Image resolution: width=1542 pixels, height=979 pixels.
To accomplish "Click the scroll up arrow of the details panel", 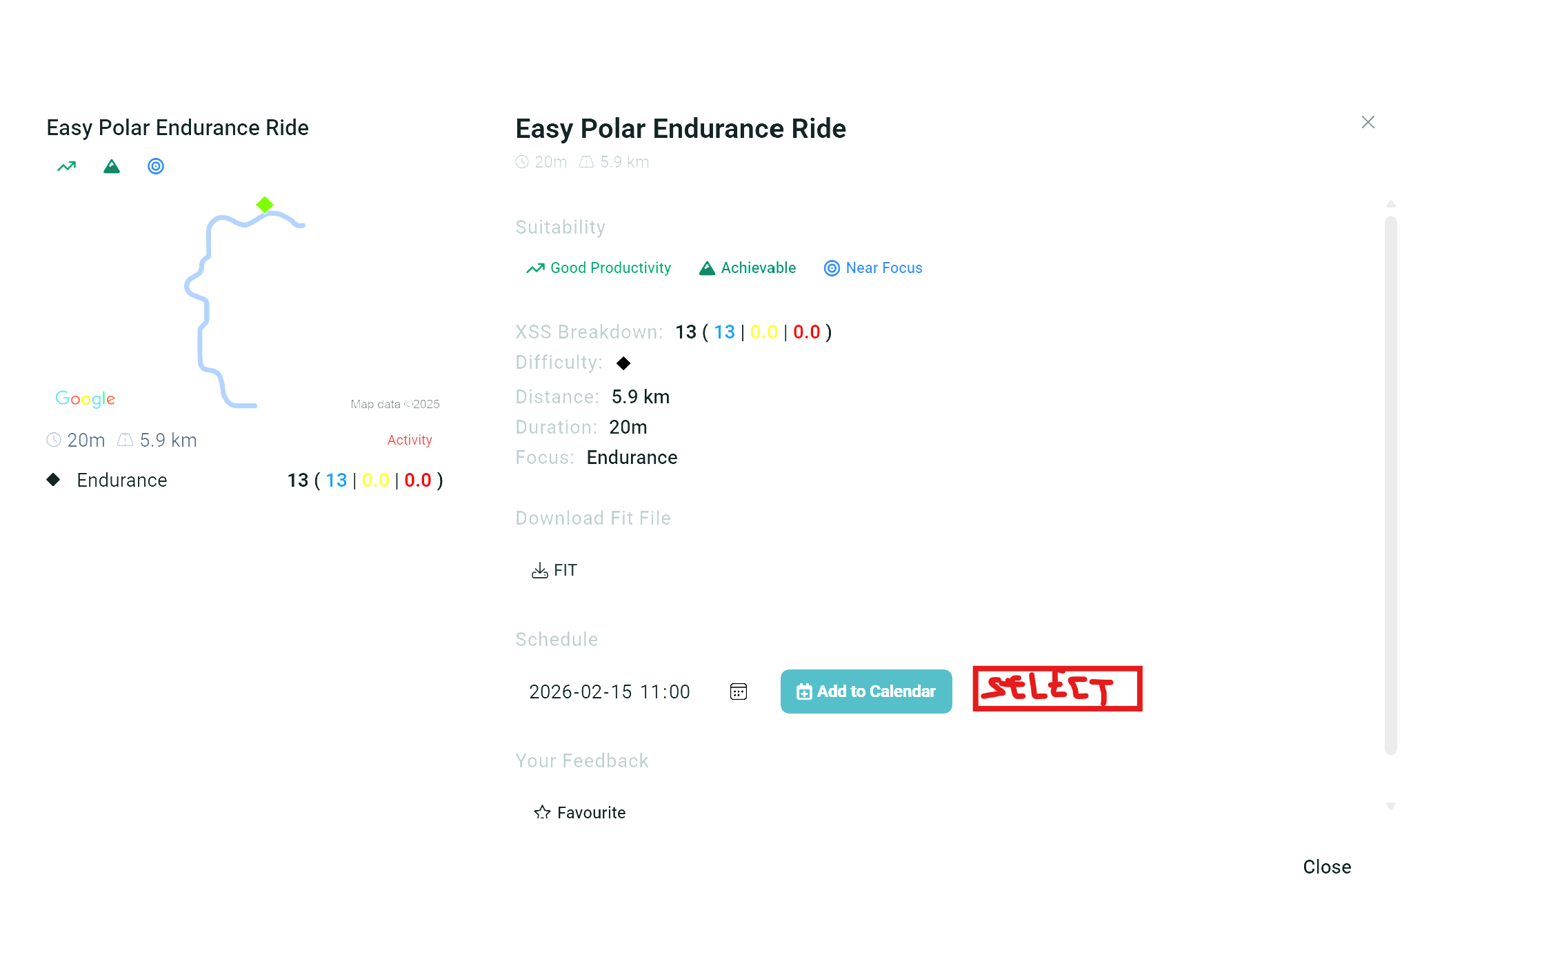I will (1391, 204).
